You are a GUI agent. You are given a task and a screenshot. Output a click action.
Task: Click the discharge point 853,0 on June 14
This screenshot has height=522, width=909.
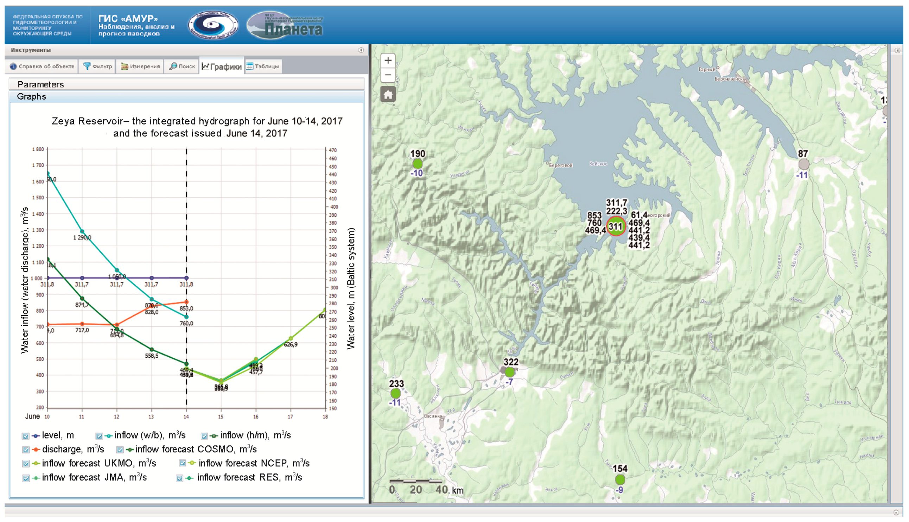186,302
